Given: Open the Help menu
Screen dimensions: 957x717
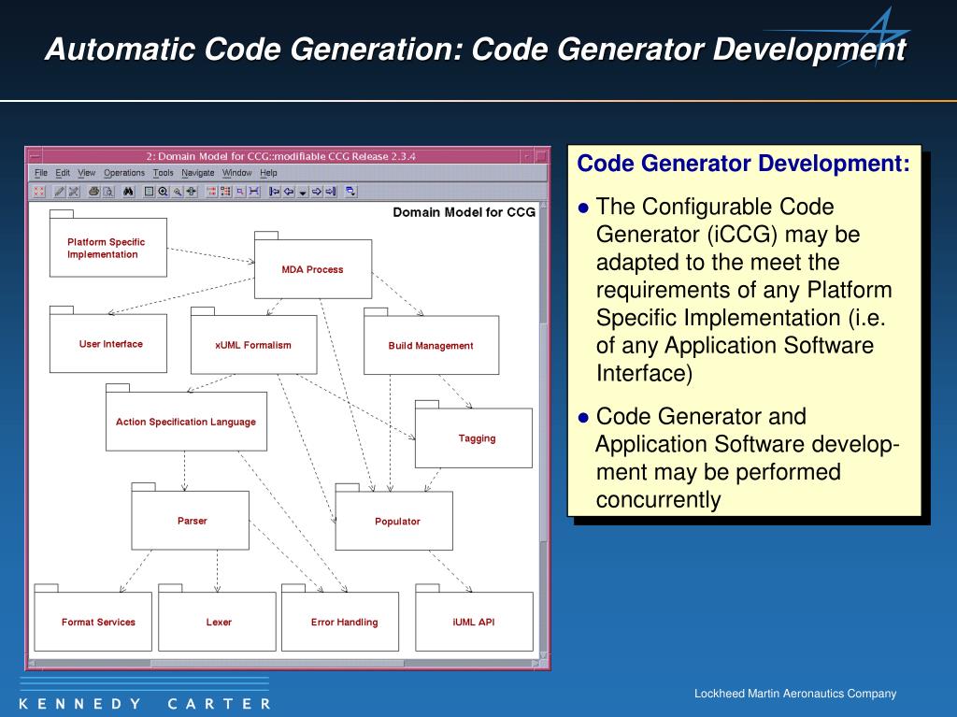Looking at the screenshot, I should (268, 173).
